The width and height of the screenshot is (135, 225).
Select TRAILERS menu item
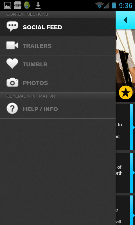tap(58, 46)
